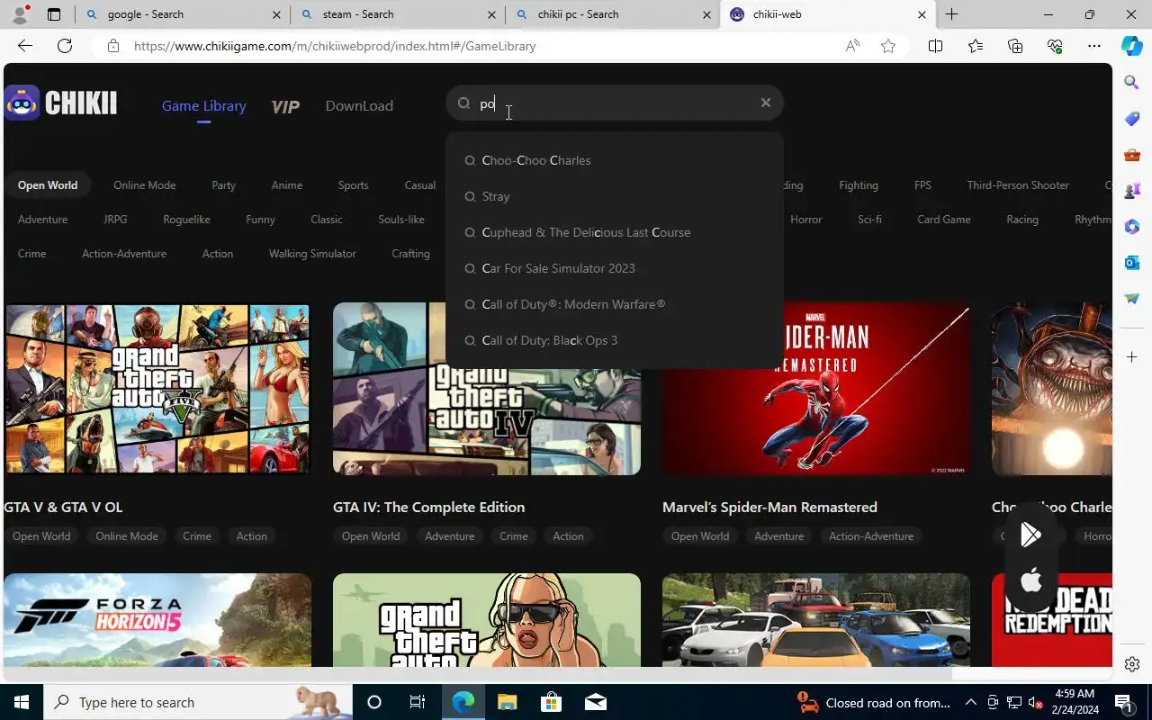Open tab actions menu icon
Viewport: 1152px width, 720px height.
54,14
